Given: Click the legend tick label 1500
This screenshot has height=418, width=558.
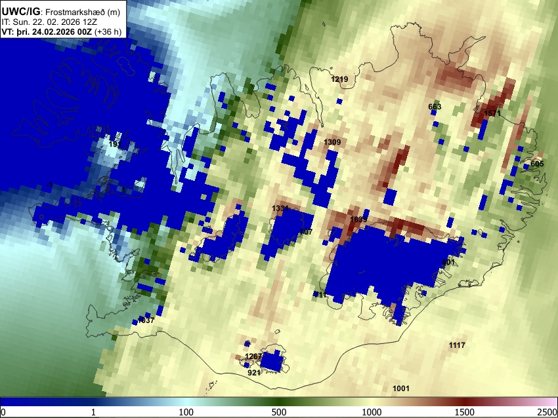Looking at the screenshot, I should (464, 412).
